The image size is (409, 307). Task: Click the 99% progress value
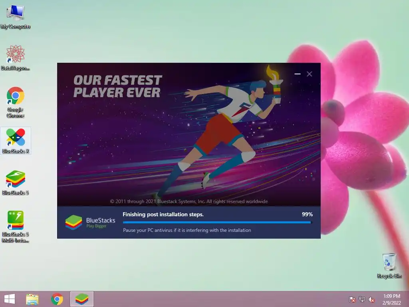(x=307, y=214)
